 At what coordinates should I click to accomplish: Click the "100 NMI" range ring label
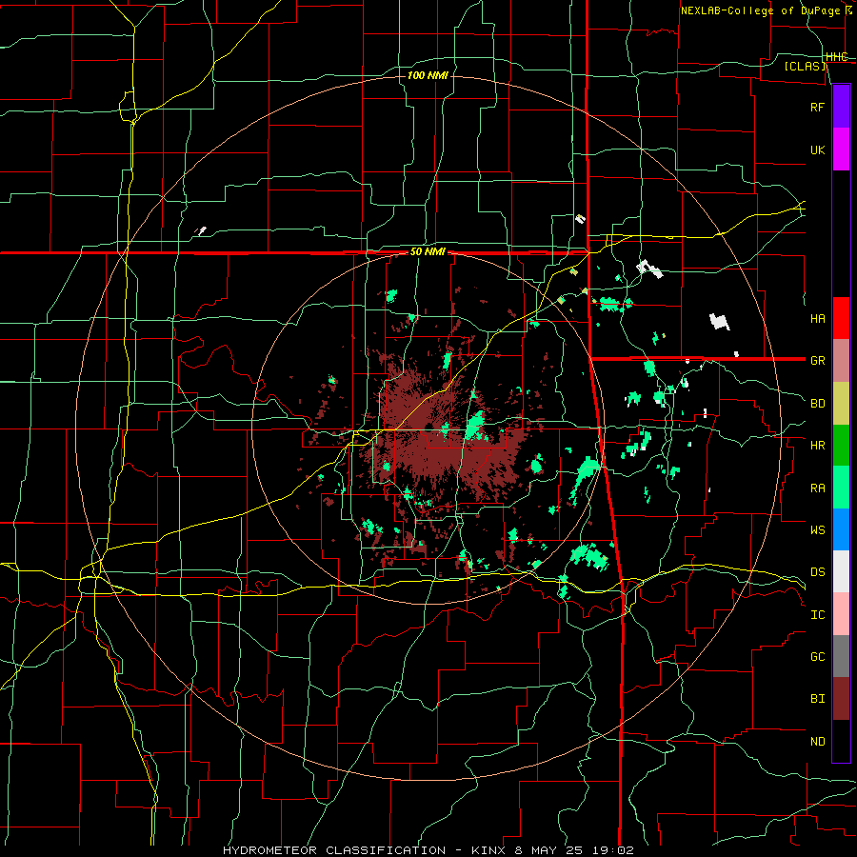click(x=428, y=75)
